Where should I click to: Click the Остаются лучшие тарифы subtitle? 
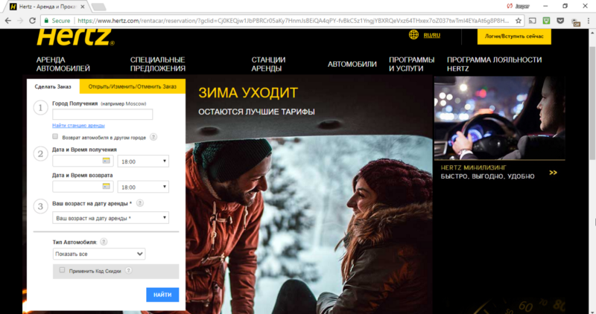click(x=256, y=112)
